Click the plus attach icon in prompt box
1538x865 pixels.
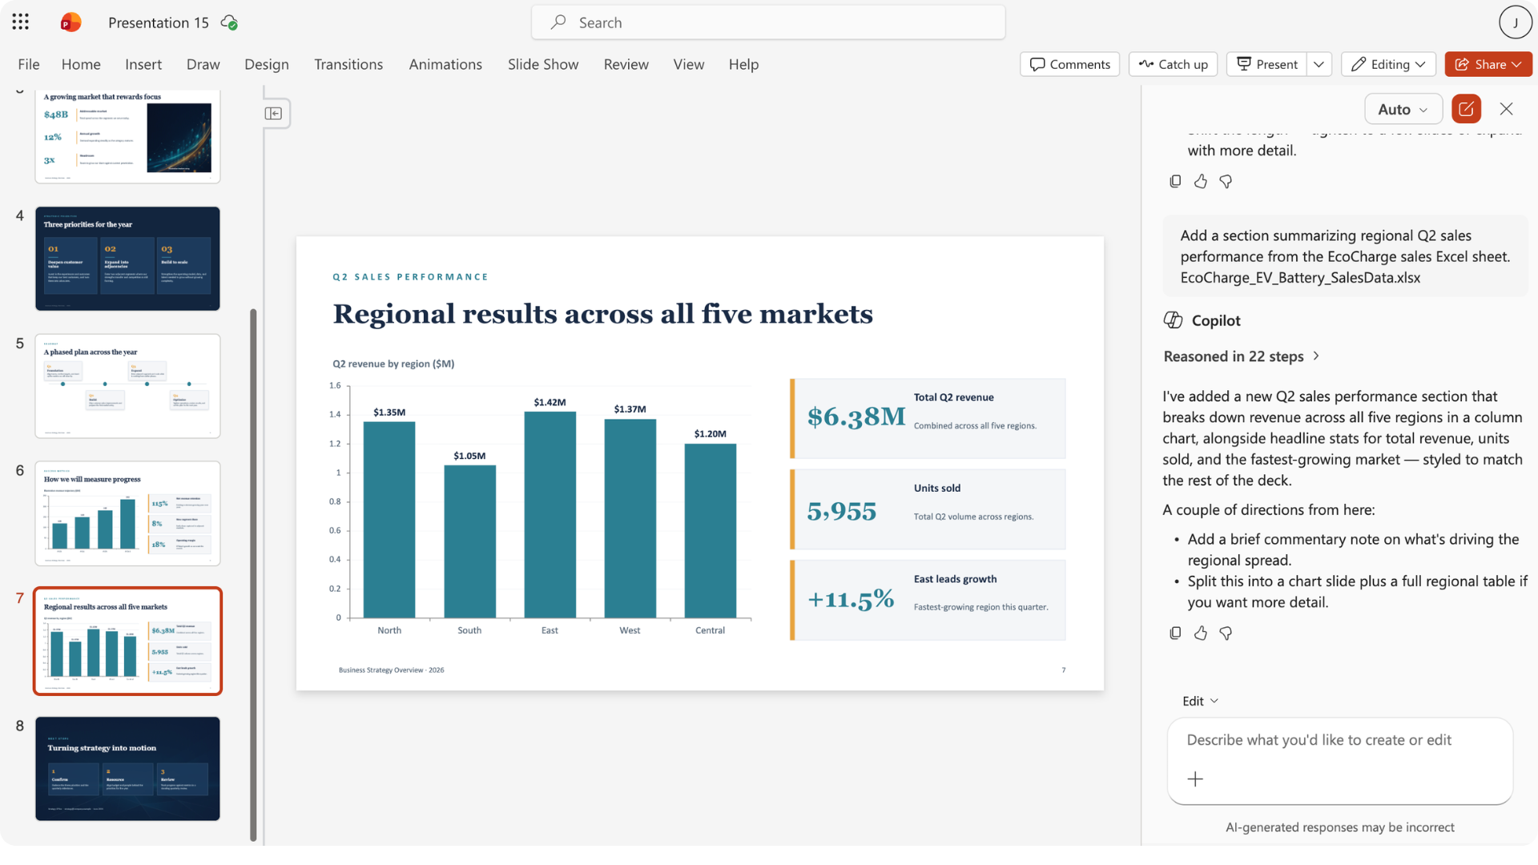click(1195, 778)
